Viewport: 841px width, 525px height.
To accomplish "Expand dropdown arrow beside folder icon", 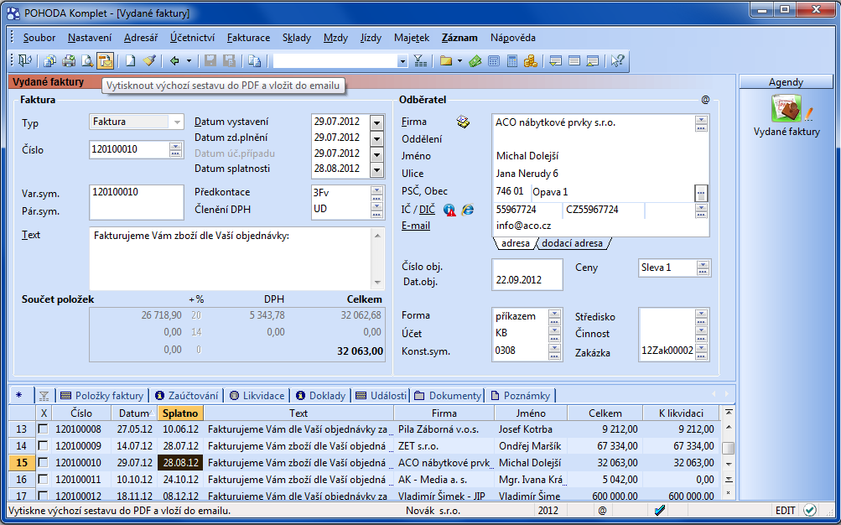I will [x=459, y=61].
